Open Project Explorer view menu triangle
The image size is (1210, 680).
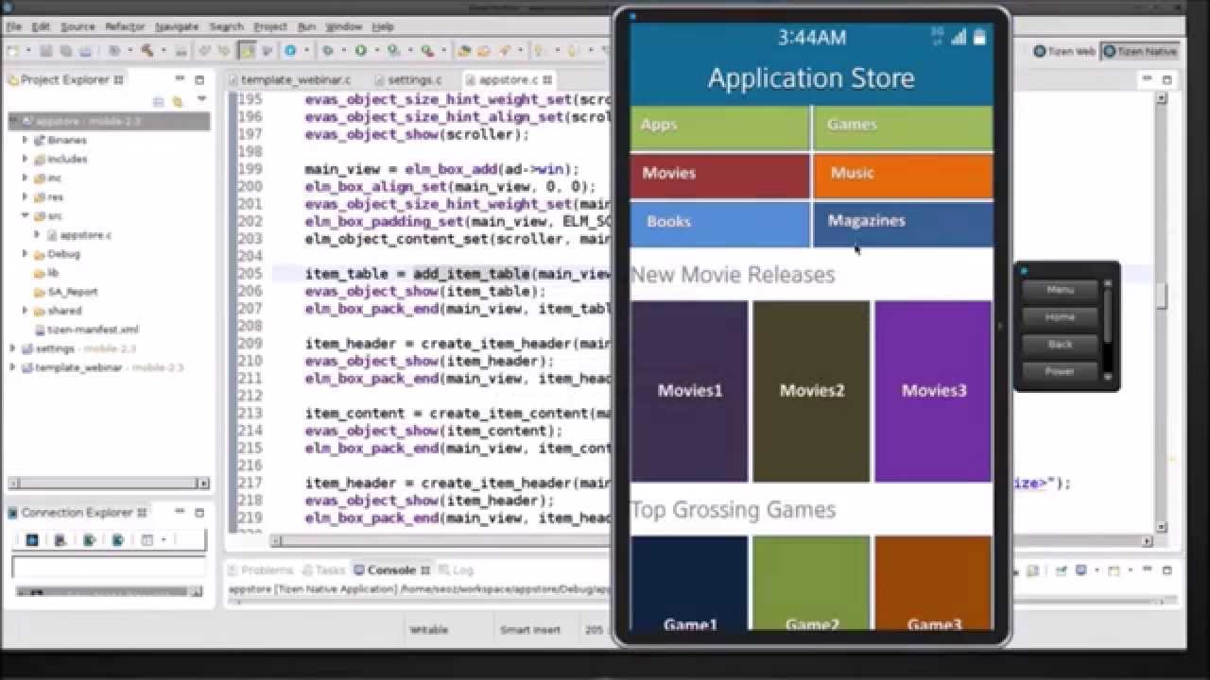pyautogui.click(x=201, y=100)
